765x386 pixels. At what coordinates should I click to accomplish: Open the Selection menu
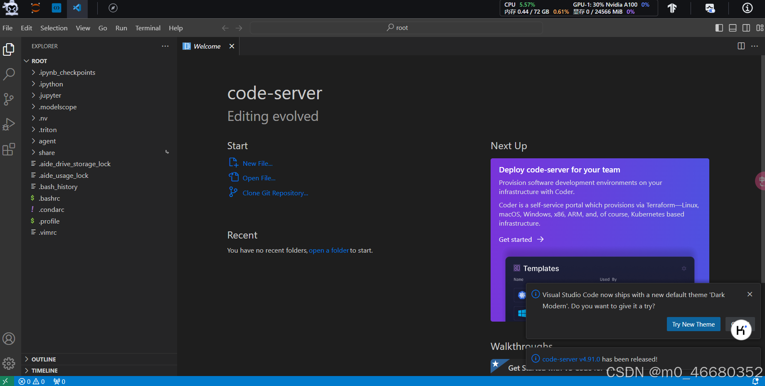pyautogui.click(x=54, y=28)
